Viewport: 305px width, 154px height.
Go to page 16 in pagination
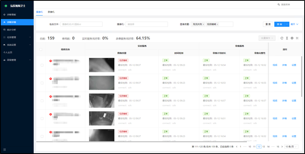click(x=278, y=147)
